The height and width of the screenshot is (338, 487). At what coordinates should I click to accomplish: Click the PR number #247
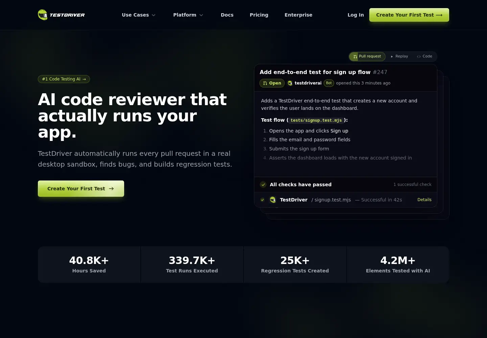click(380, 72)
